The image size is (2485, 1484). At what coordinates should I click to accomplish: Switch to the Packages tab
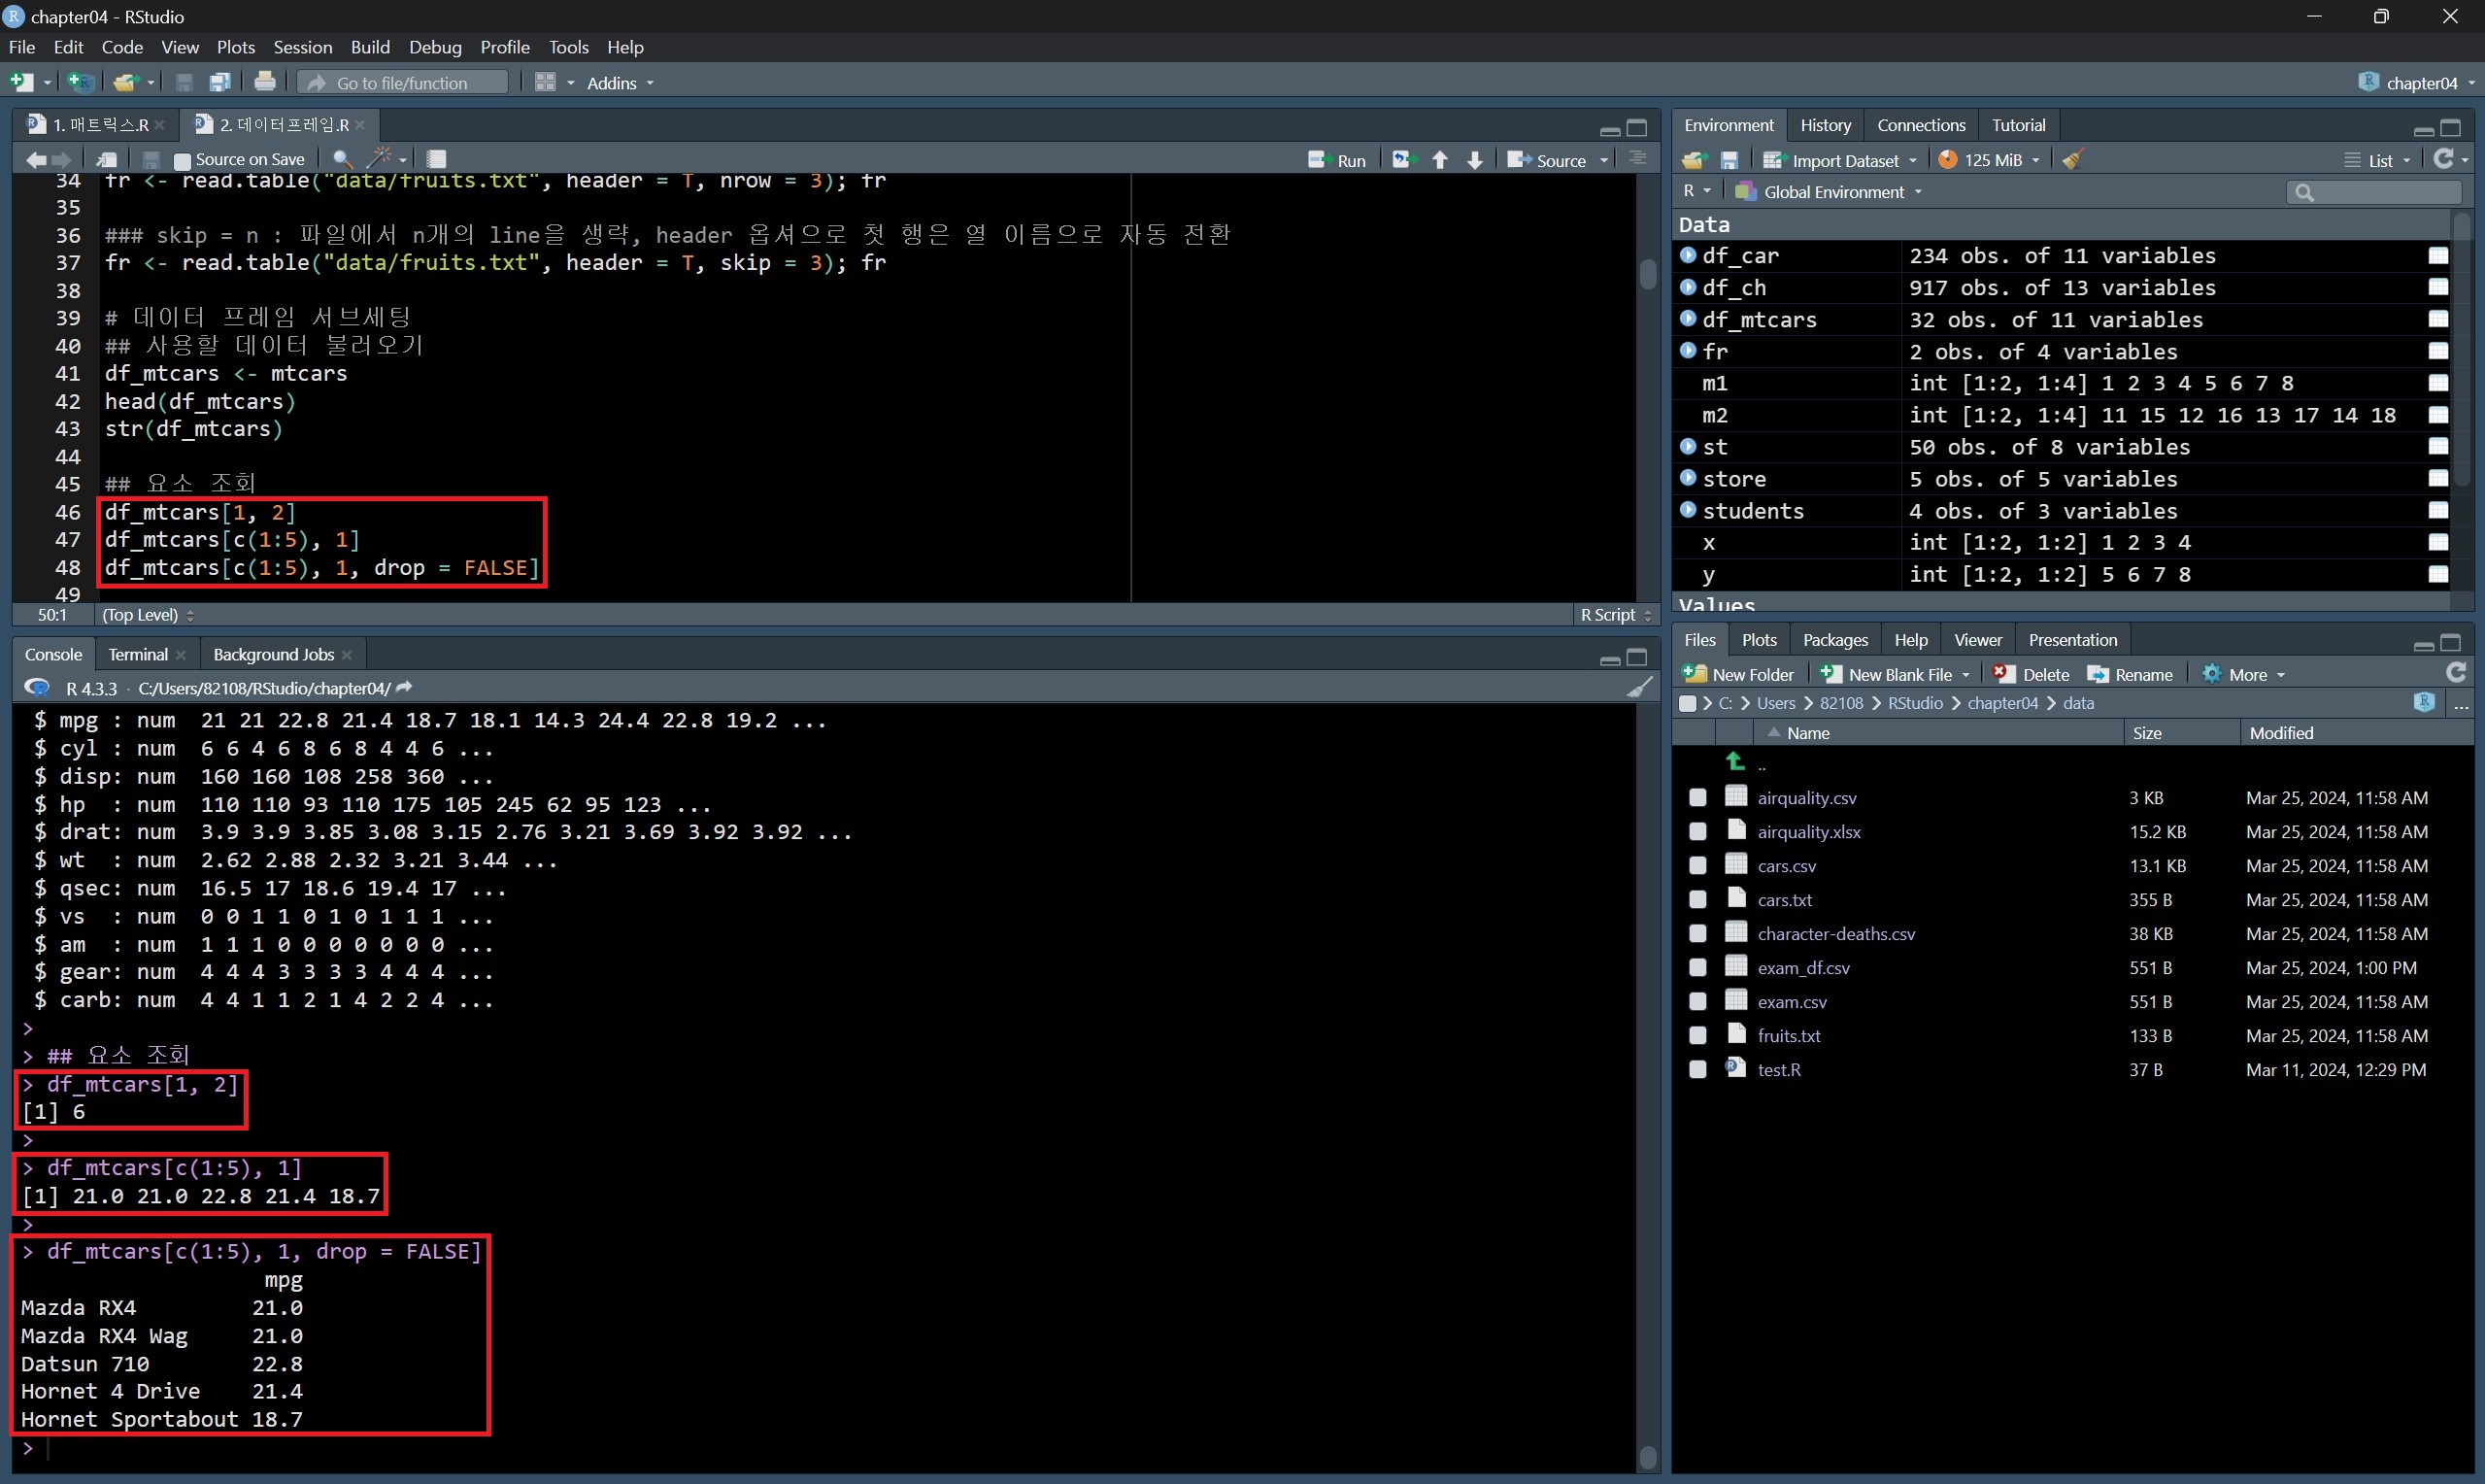[x=1834, y=640]
